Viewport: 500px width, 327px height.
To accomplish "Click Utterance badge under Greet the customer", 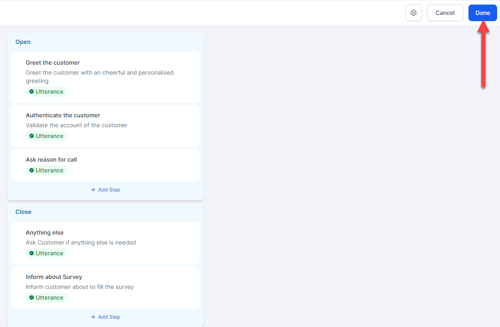I will pos(46,92).
